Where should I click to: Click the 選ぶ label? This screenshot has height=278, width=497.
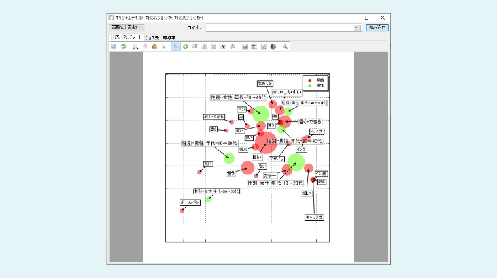tap(243, 150)
